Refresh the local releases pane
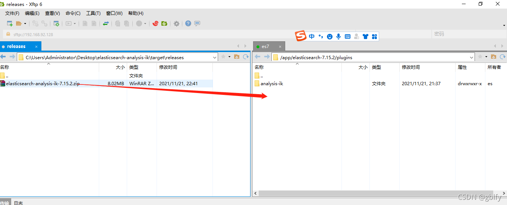 pos(246,57)
